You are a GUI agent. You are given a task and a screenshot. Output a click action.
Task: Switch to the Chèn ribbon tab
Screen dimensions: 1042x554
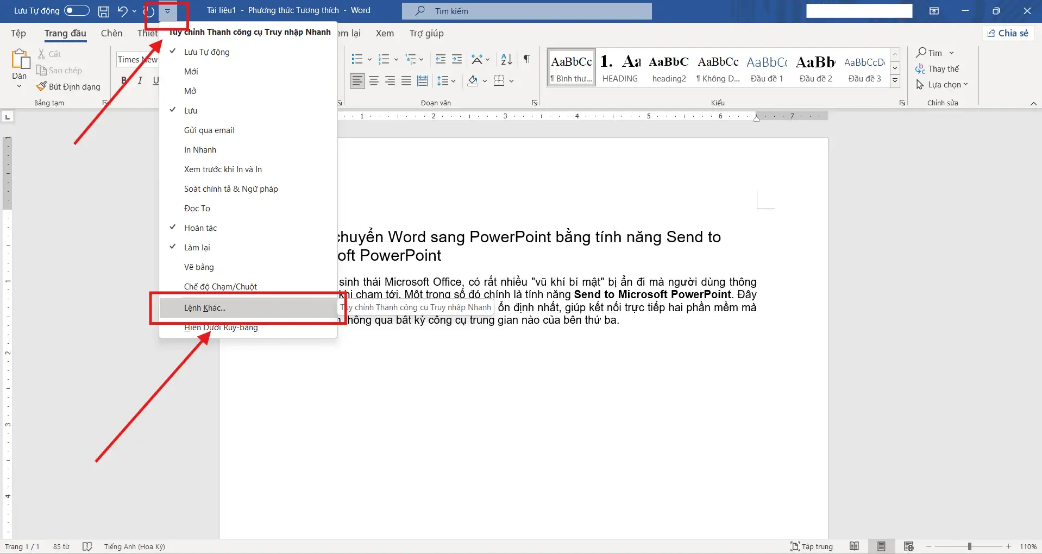(x=111, y=33)
